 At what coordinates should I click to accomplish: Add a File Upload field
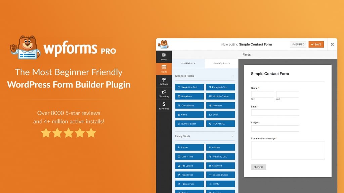click(189, 166)
